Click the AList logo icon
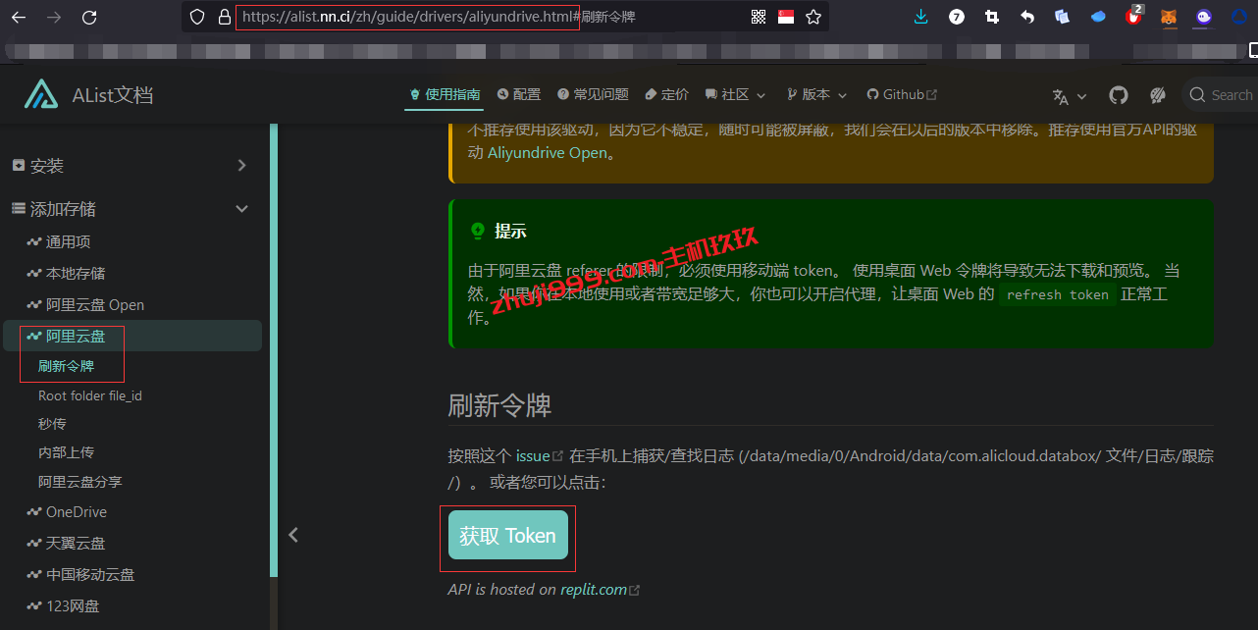1258x630 pixels. pyautogui.click(x=41, y=94)
